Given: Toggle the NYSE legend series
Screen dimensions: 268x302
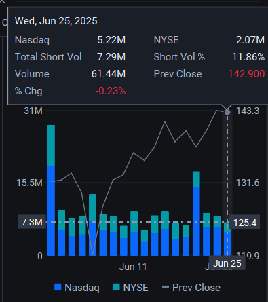Looking at the screenshot, I should coord(131,288).
